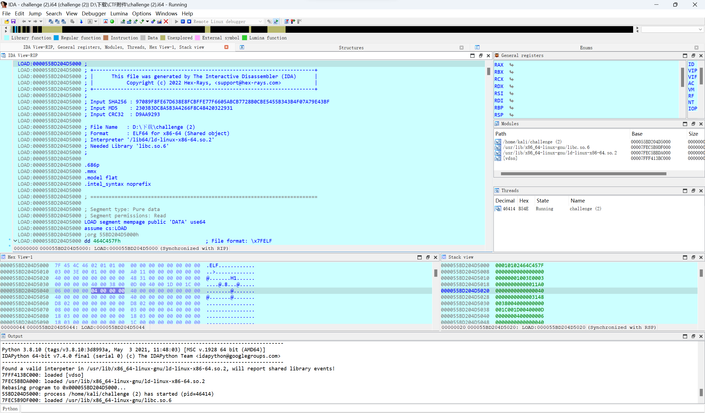Click the boxed letter A toolbar icon
Screen dimensions: 705x413
[x=90, y=21]
